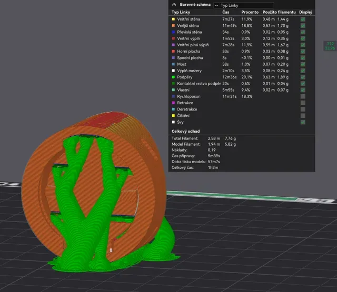Click the Náklady cost value 0,19
The image size is (337, 292).
[212, 150]
